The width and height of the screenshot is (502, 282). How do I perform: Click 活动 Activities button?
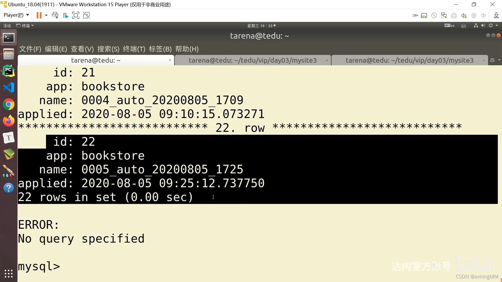(x=7, y=26)
